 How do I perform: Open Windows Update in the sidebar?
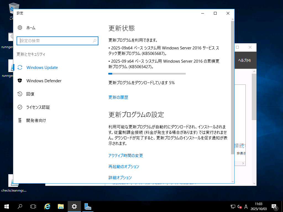41,67
